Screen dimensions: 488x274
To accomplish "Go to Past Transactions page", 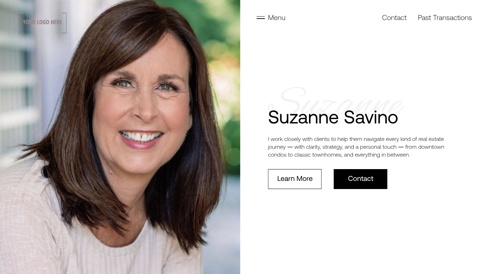I will pos(445,17).
